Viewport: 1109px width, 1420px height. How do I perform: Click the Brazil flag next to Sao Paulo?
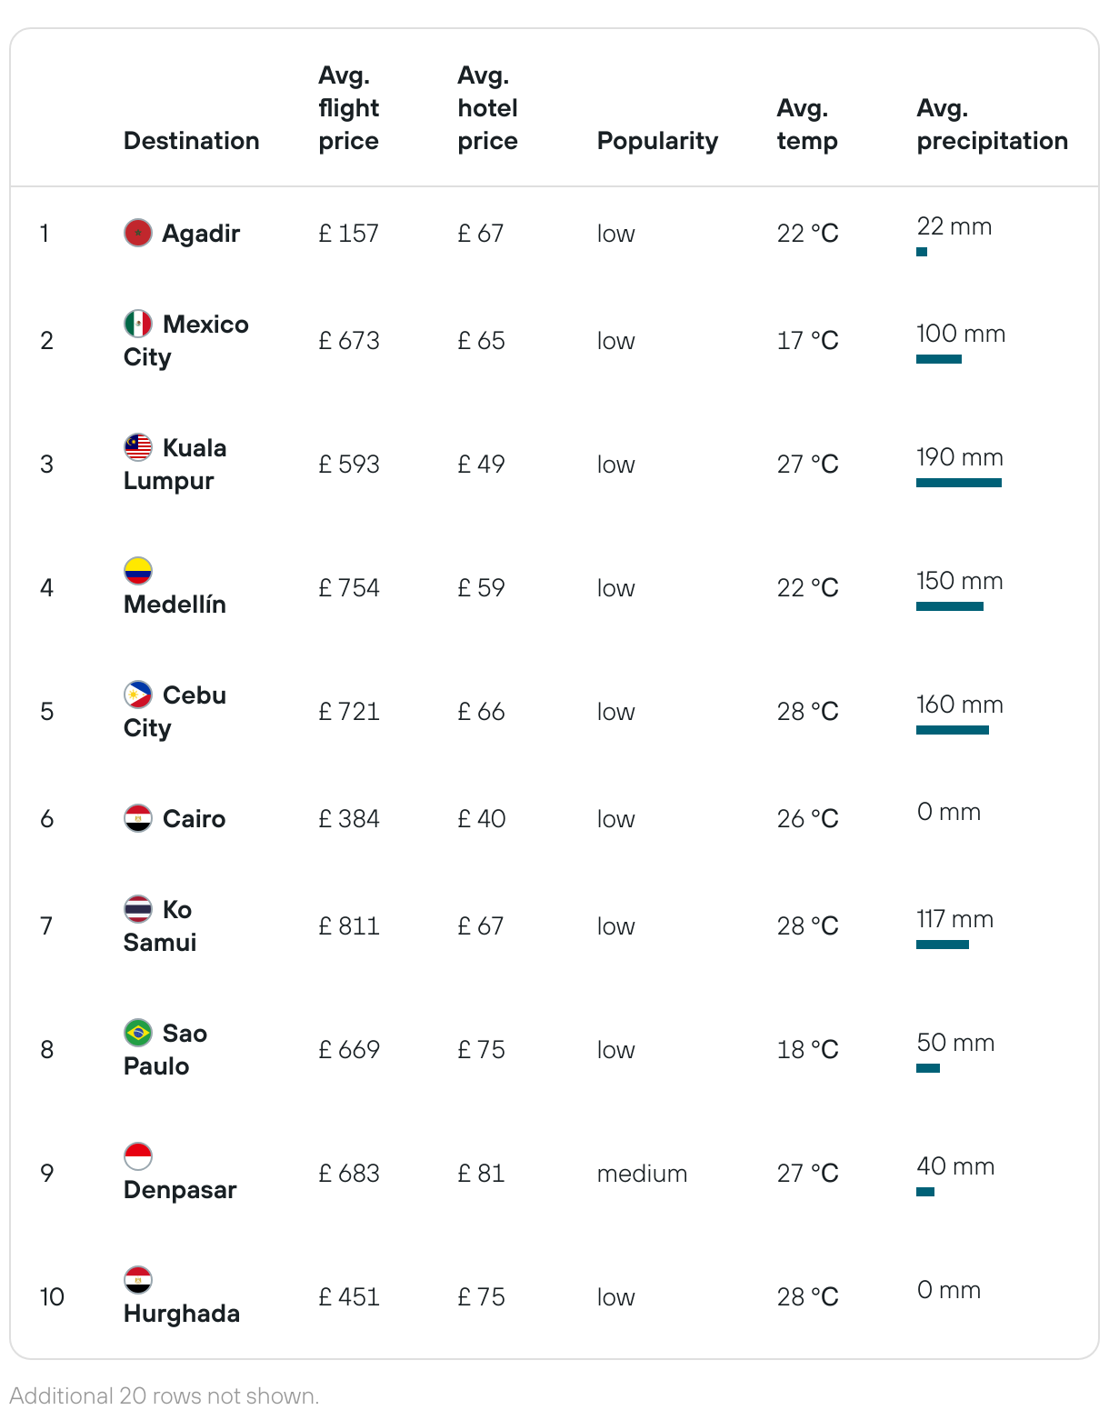coord(138,1033)
